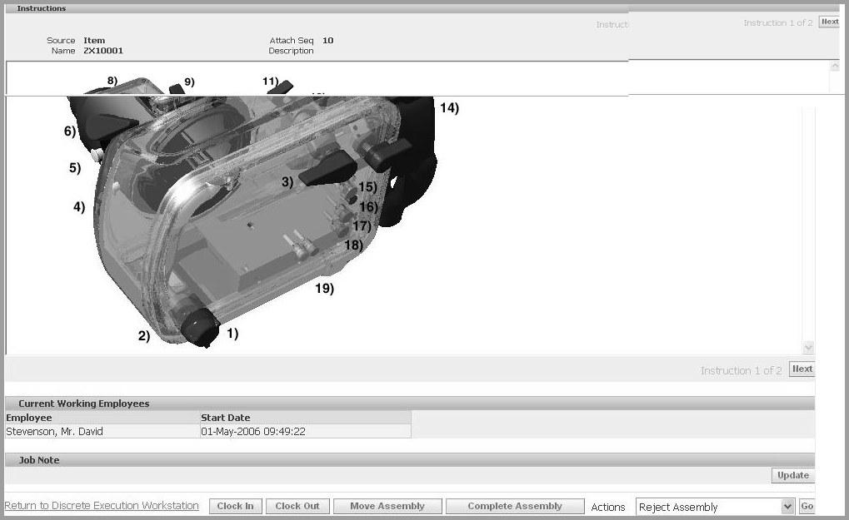Click the Next button below the image

click(x=802, y=369)
